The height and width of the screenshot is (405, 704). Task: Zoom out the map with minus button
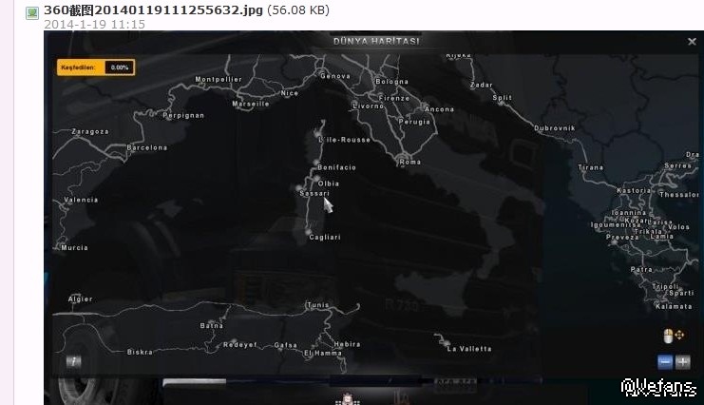[x=665, y=362]
